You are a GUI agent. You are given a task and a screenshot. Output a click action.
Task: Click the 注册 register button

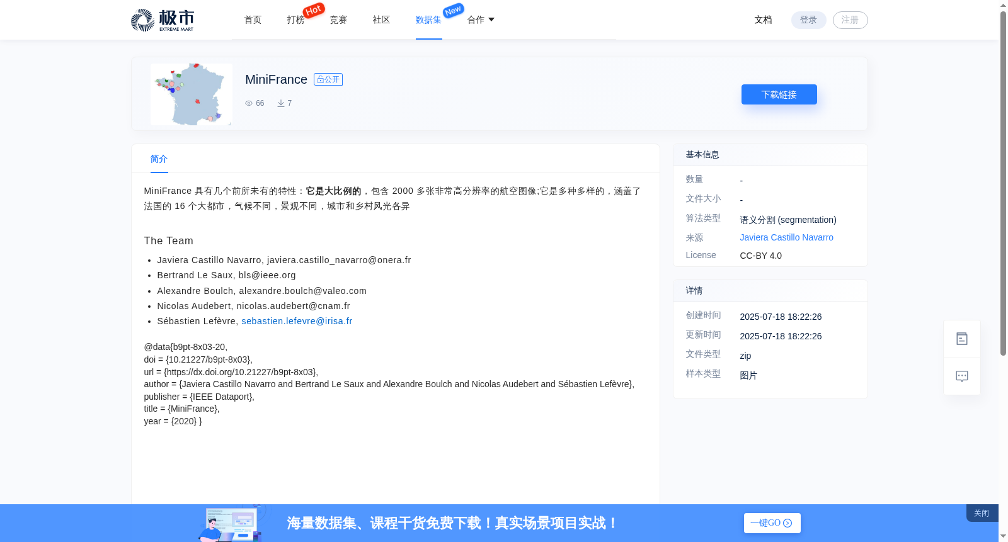(x=850, y=20)
